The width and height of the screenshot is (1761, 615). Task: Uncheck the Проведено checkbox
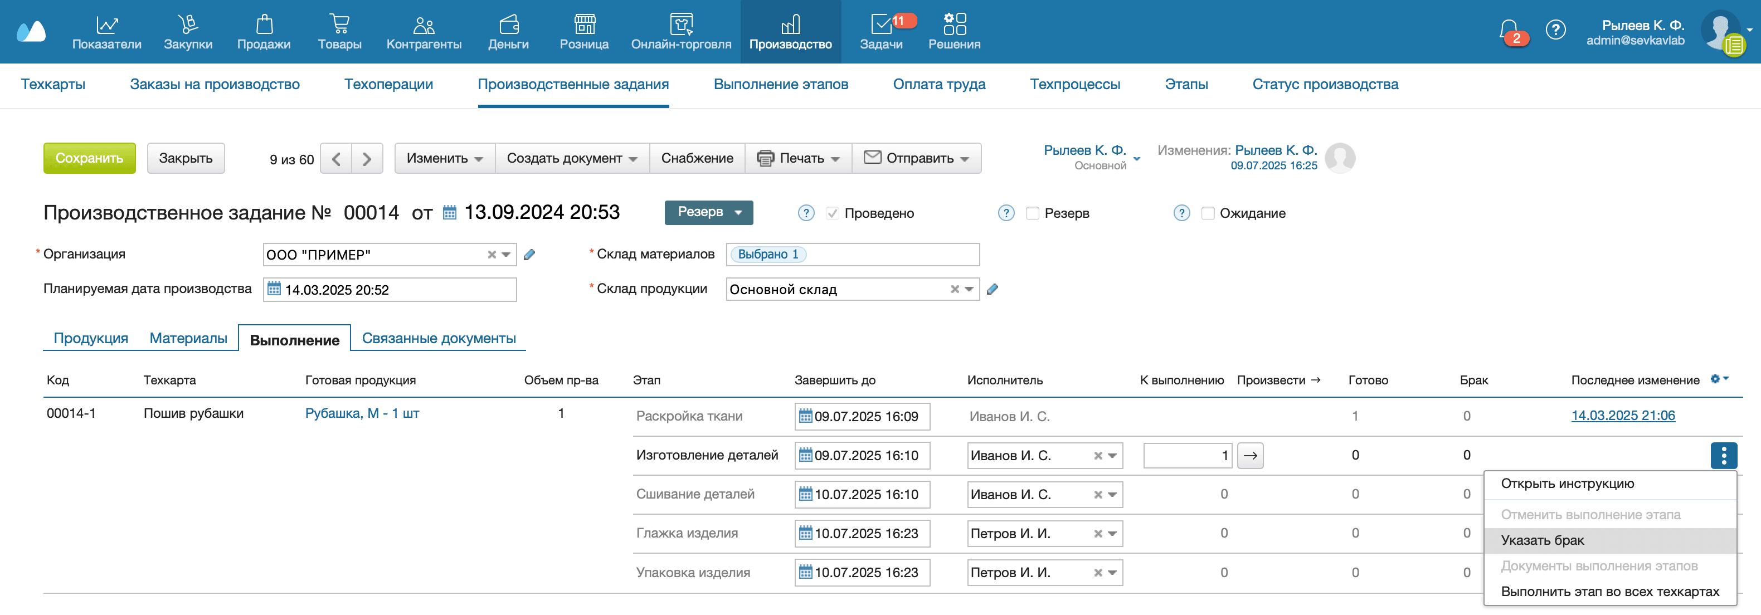click(x=833, y=213)
